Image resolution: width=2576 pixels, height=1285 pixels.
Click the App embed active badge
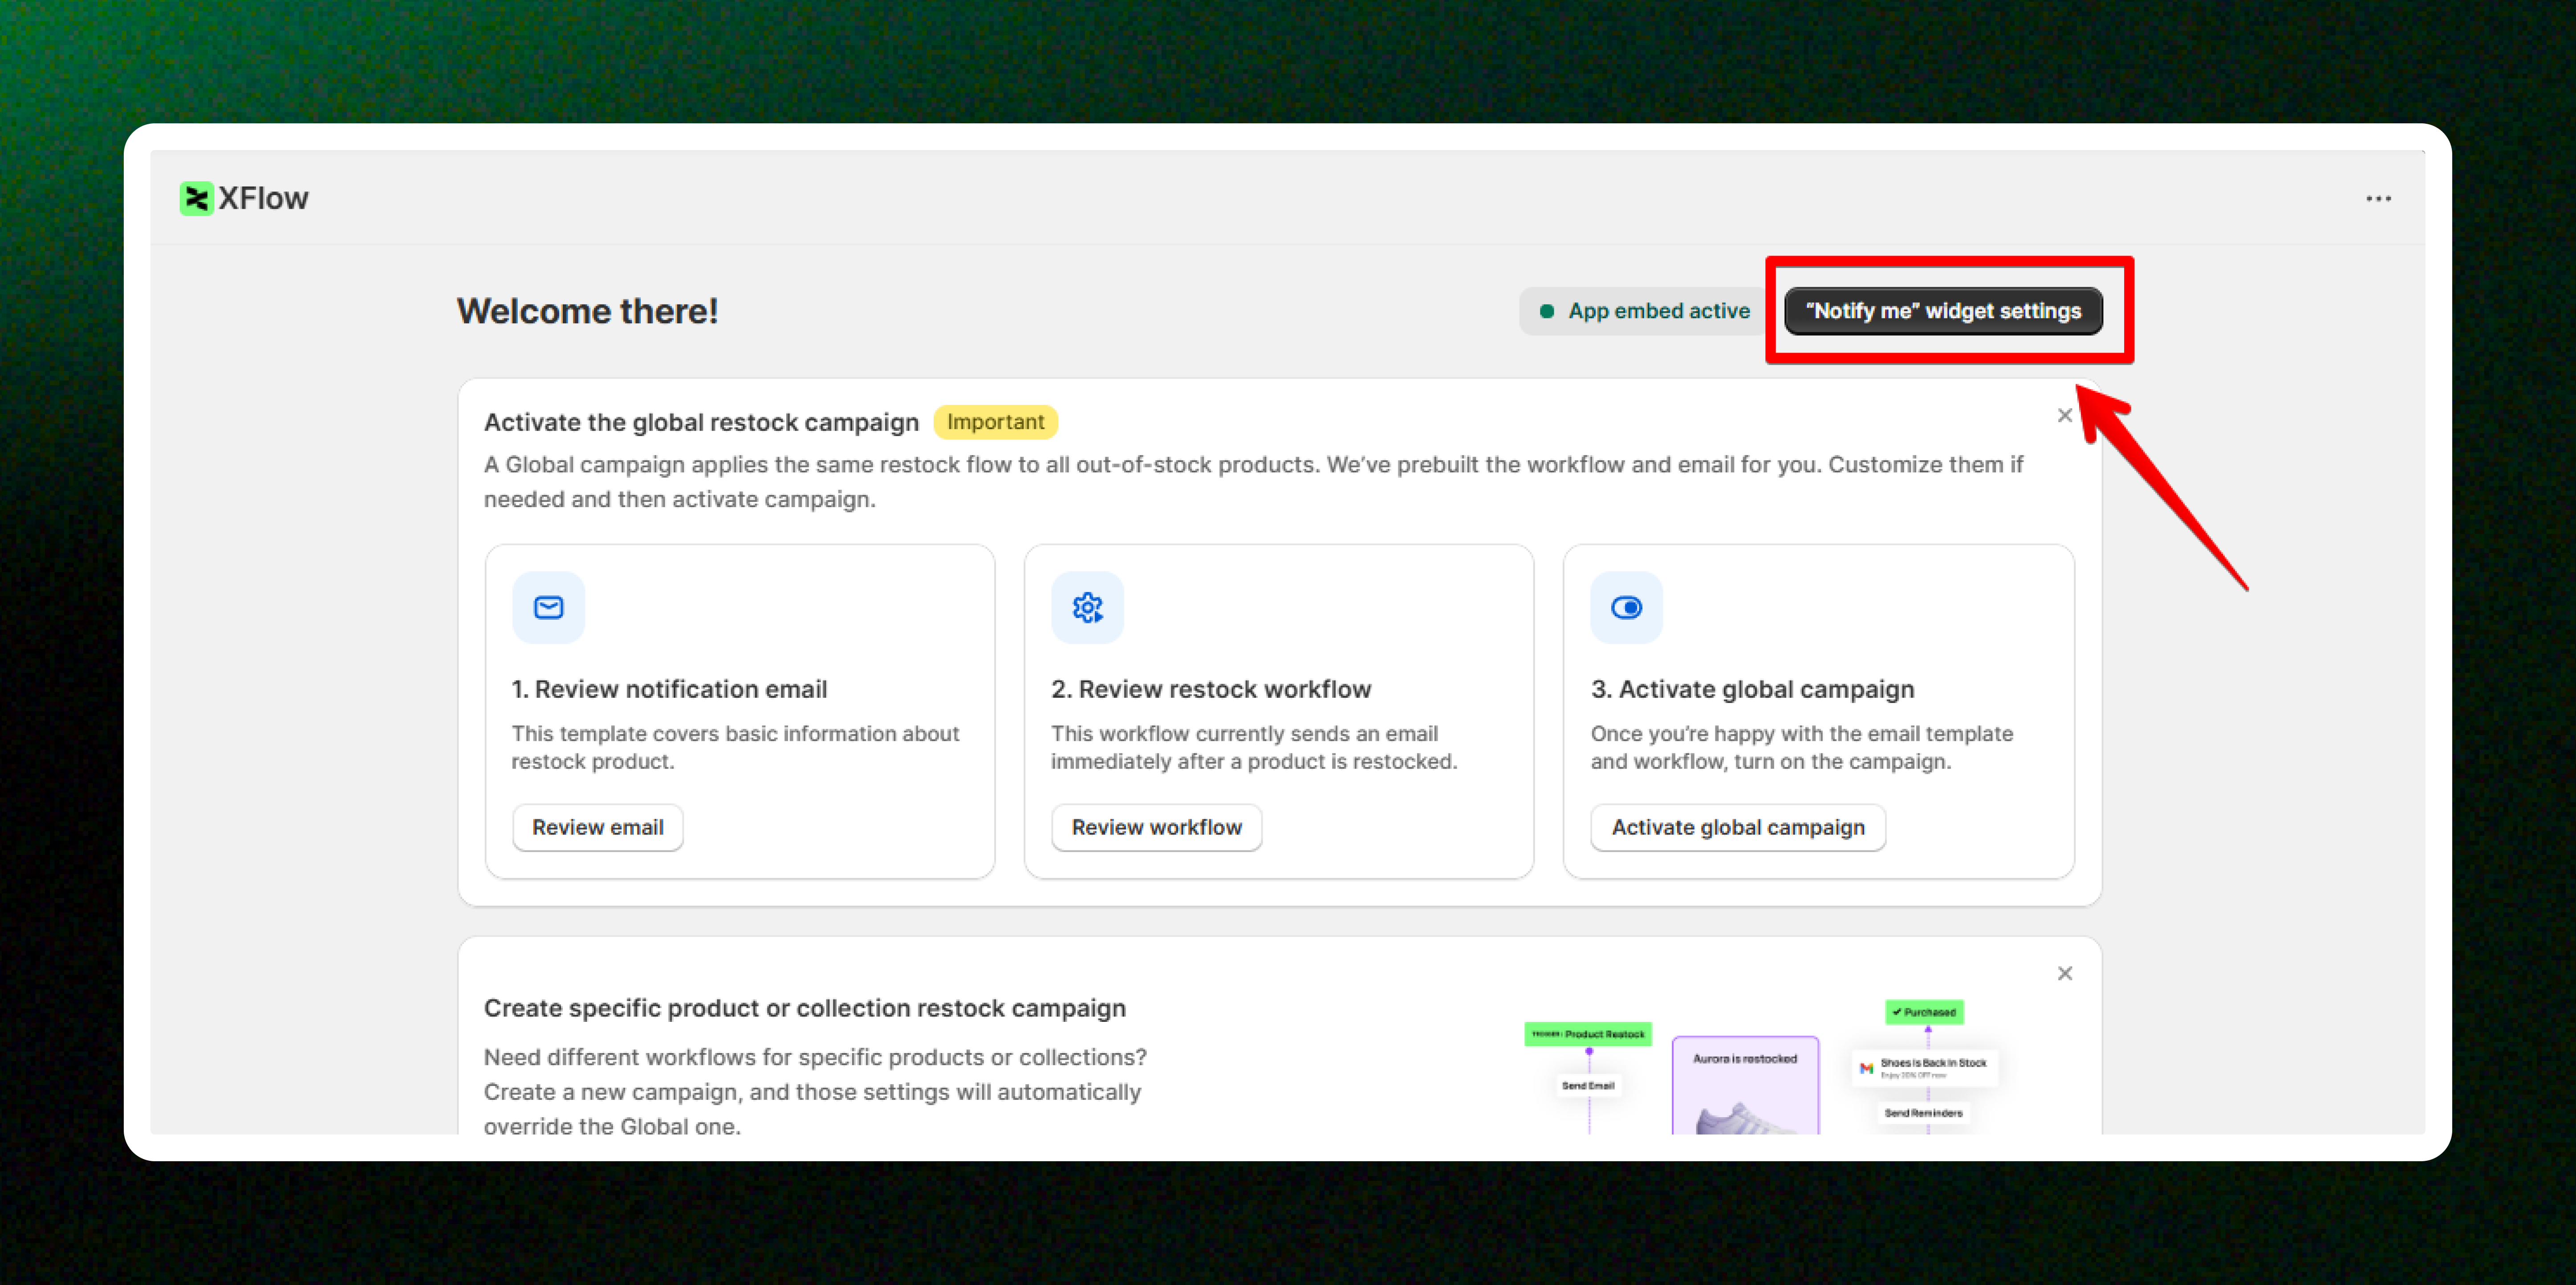click(1643, 311)
